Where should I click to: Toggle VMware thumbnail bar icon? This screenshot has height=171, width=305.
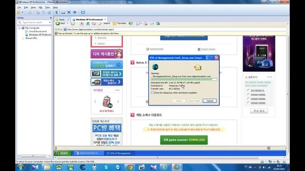[x=63, y=12]
